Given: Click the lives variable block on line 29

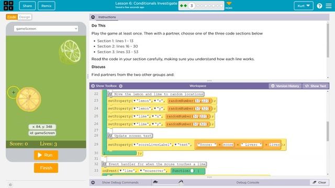Looking at the screenshot, I should [274, 145].
